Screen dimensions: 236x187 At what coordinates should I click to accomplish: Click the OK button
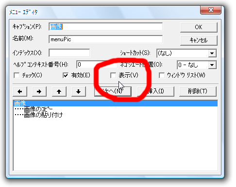[x=199, y=27]
